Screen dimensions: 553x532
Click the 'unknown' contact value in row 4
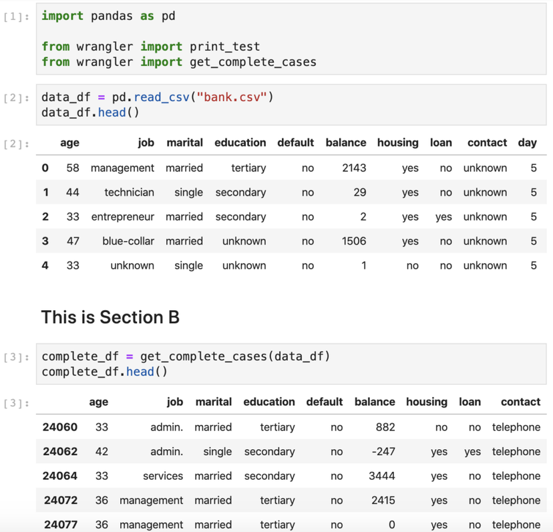485,265
